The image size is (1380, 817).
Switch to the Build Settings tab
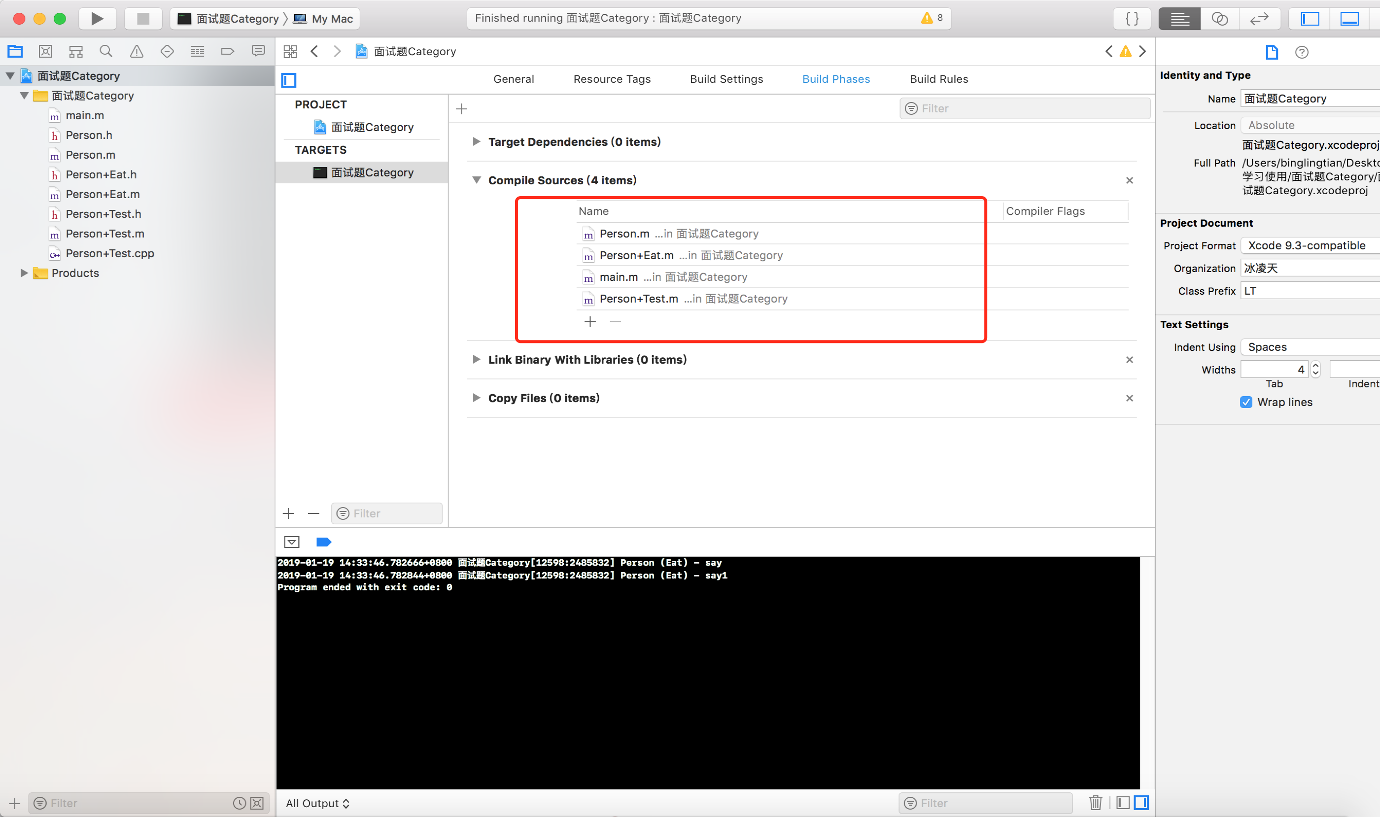point(726,79)
